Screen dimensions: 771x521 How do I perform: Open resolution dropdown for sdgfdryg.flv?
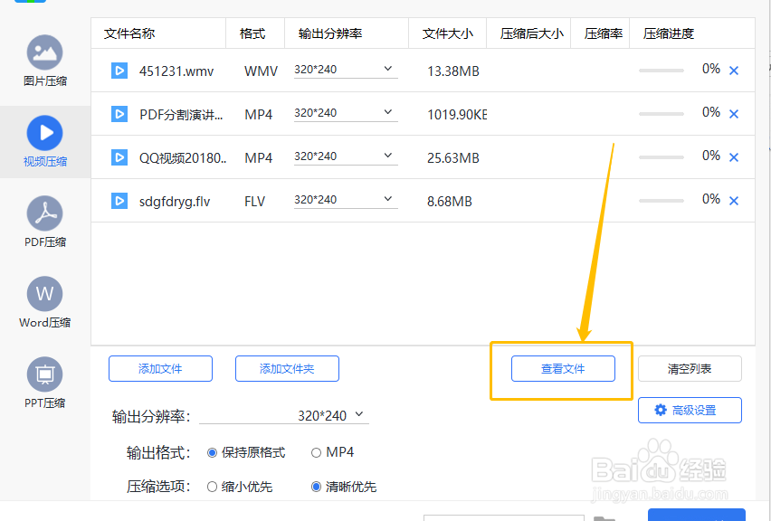click(346, 200)
